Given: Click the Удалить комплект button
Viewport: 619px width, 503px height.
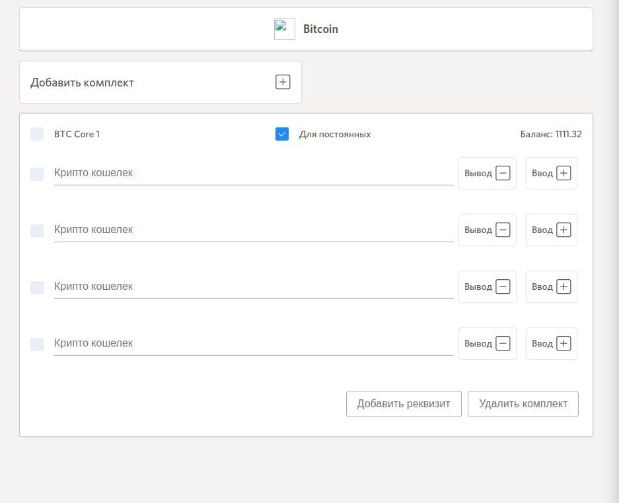Looking at the screenshot, I should pyautogui.click(x=523, y=404).
